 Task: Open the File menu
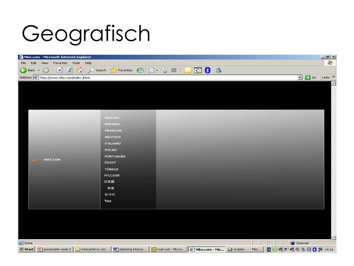tap(23, 63)
